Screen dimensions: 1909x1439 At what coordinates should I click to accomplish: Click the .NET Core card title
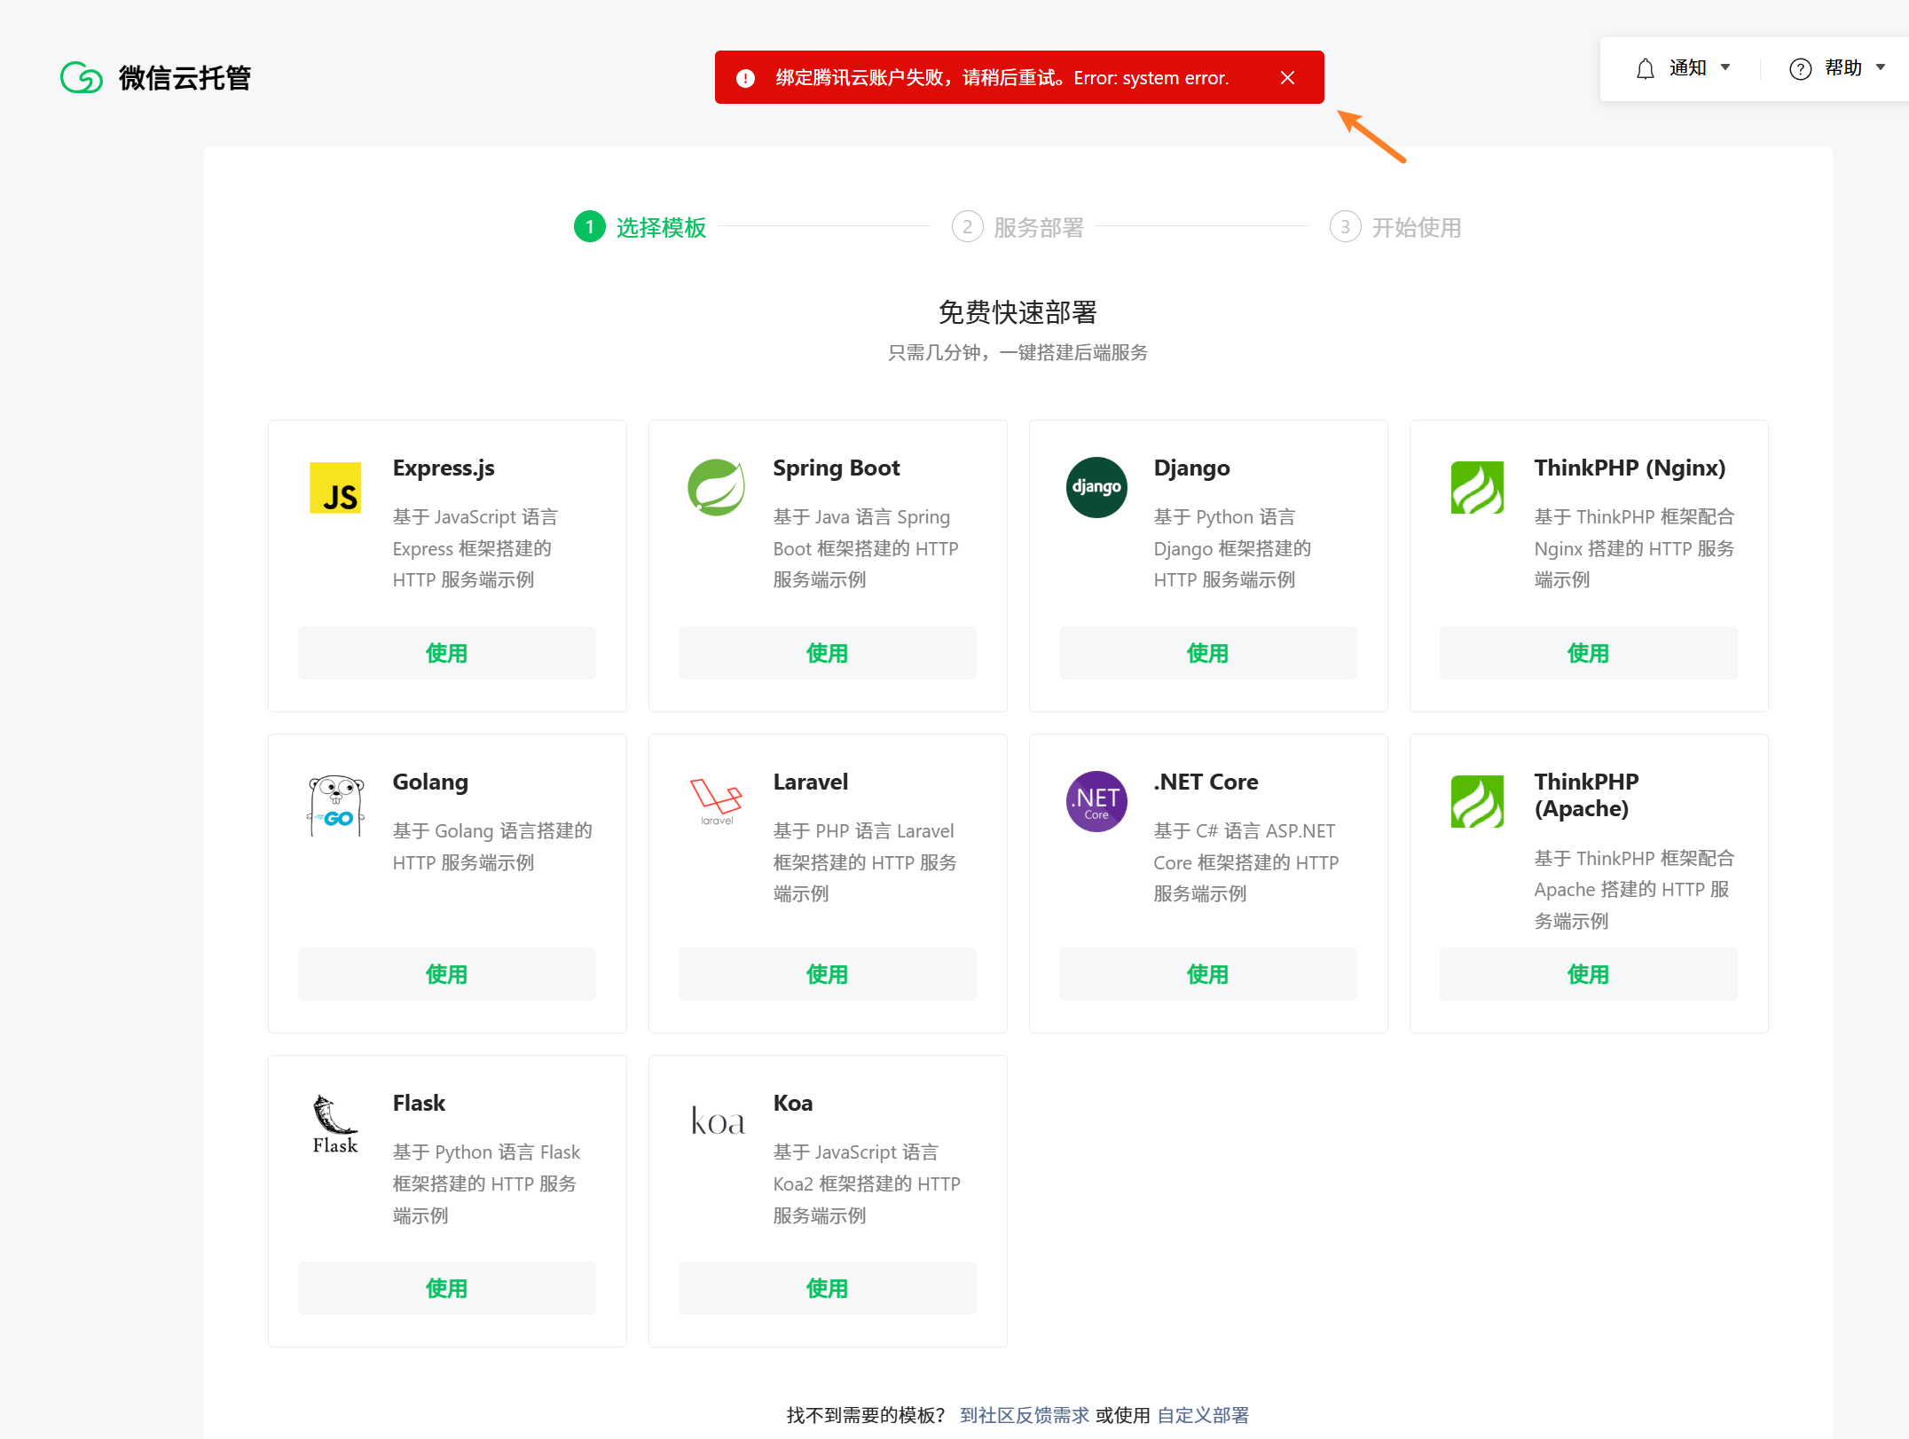pos(1206,782)
